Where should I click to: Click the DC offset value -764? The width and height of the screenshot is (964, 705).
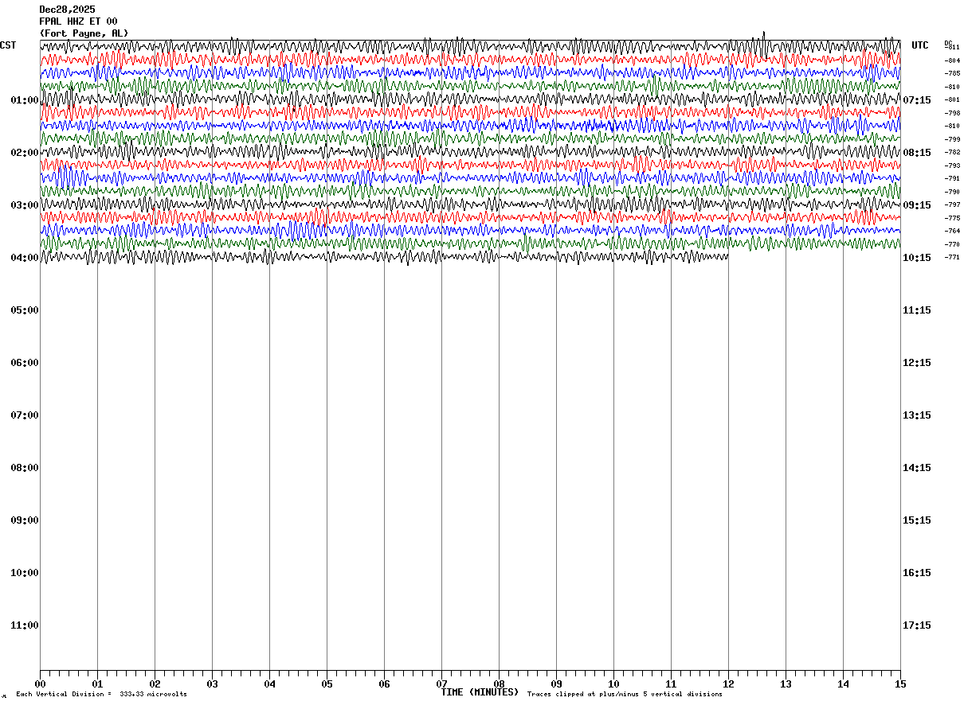(x=953, y=231)
